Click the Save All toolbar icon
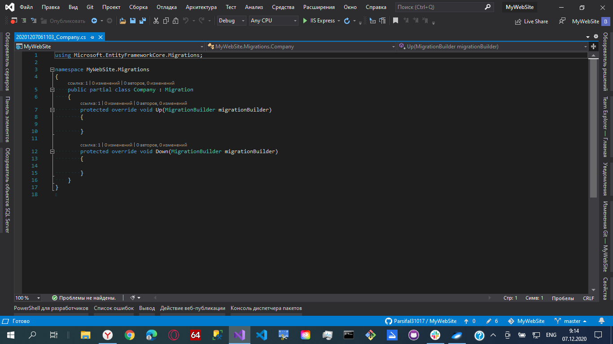 point(143,21)
